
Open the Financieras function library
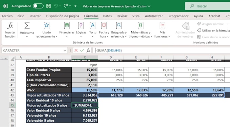[67, 30]
